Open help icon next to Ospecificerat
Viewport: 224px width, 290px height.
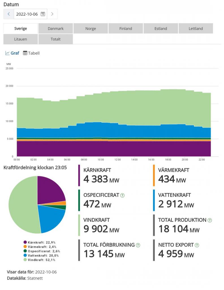122,195
